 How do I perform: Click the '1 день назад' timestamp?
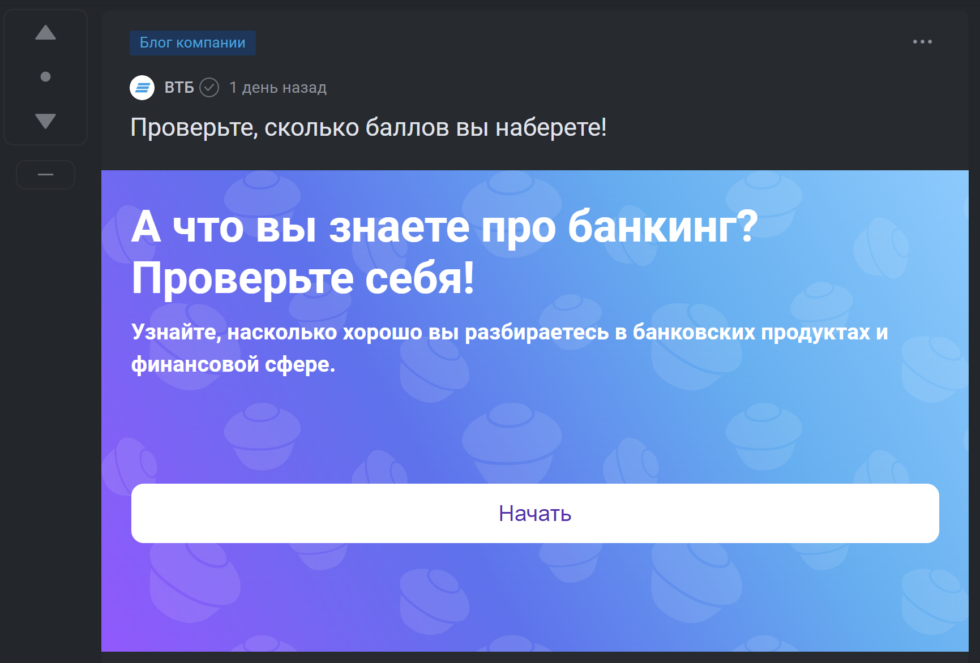tap(277, 88)
